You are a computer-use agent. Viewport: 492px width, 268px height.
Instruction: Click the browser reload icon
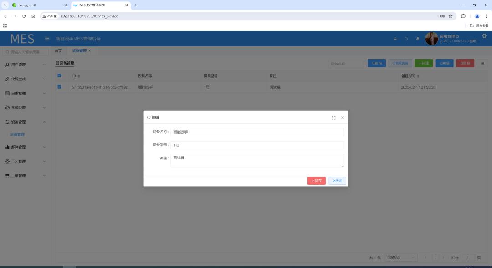tap(24, 16)
